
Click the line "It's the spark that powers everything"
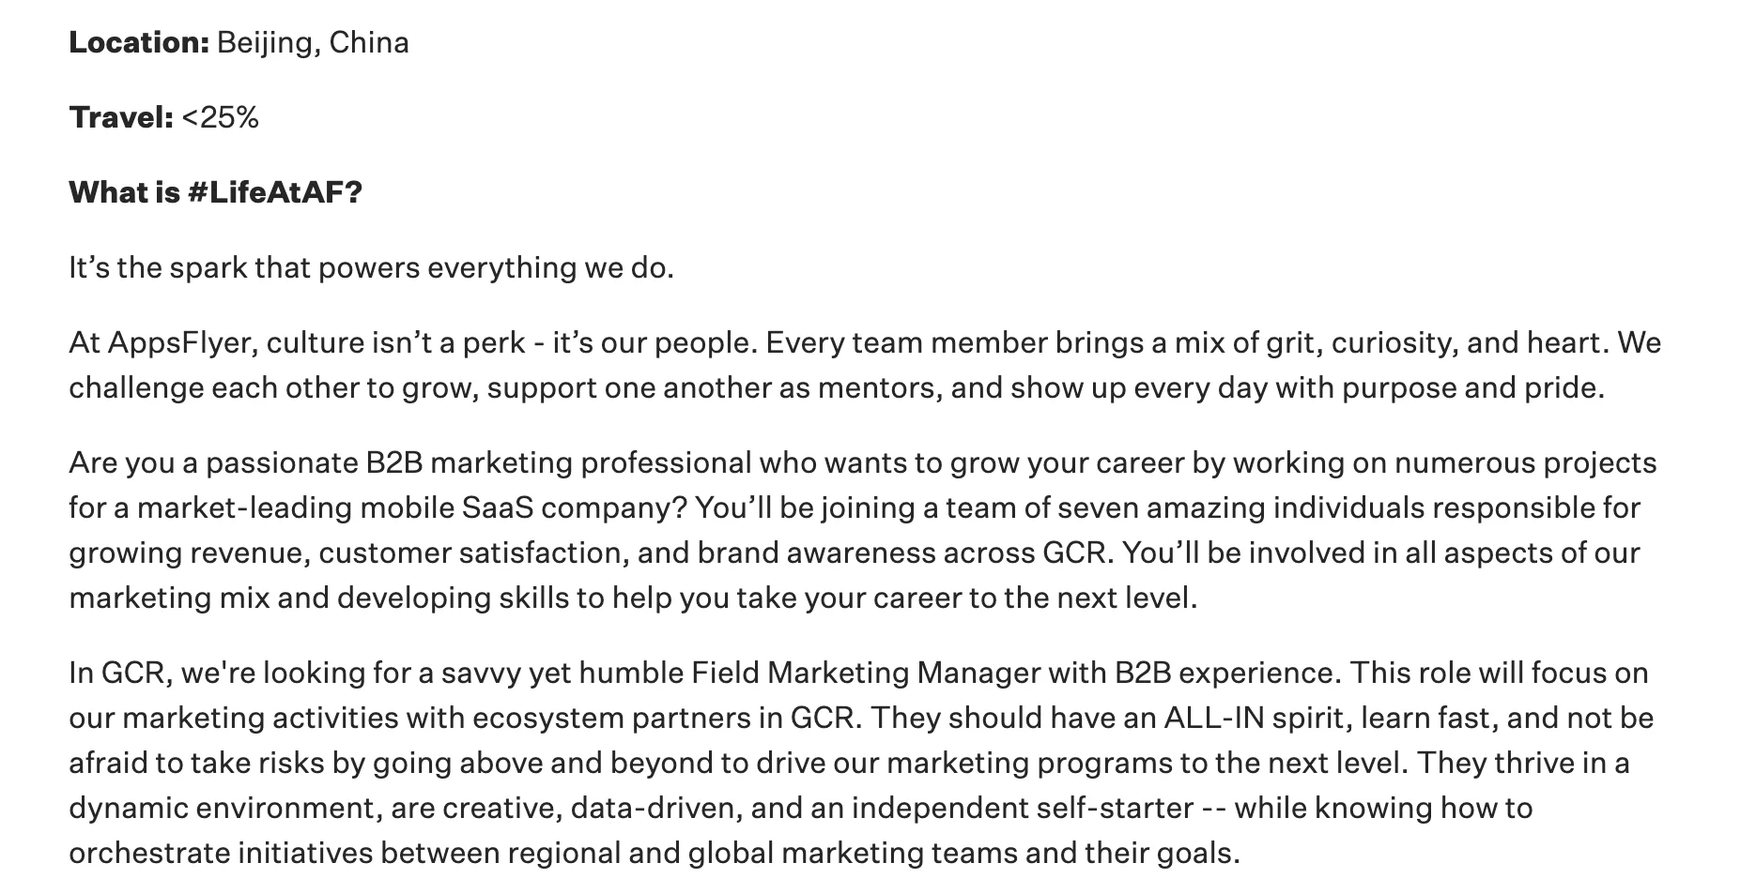371,268
